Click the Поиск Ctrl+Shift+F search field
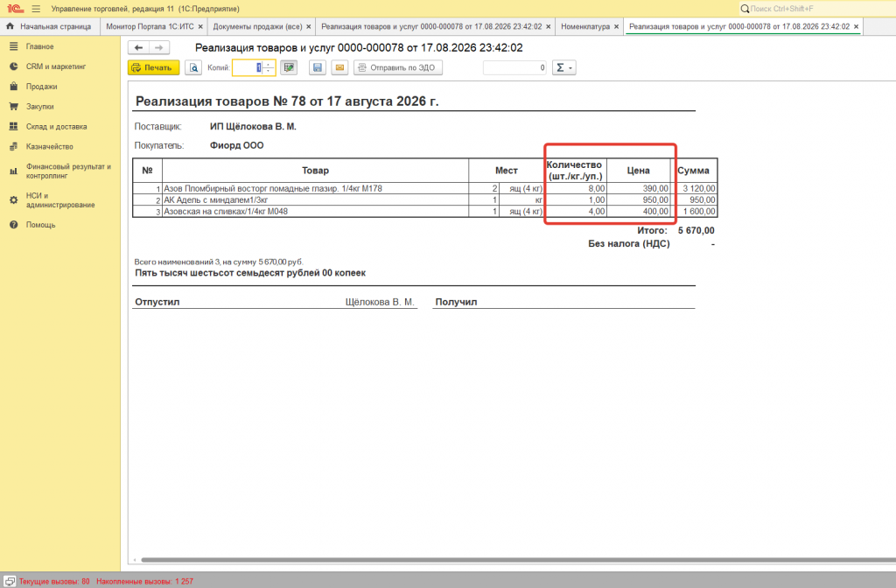This screenshot has height=588, width=896. [x=820, y=9]
